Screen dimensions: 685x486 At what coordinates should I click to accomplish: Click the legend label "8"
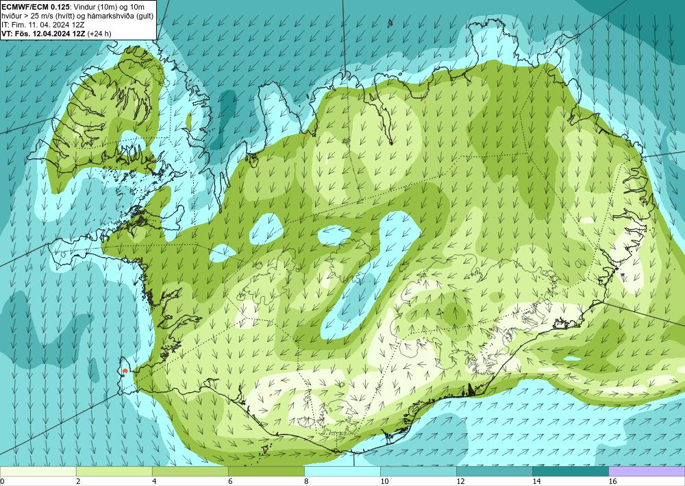[306, 482]
